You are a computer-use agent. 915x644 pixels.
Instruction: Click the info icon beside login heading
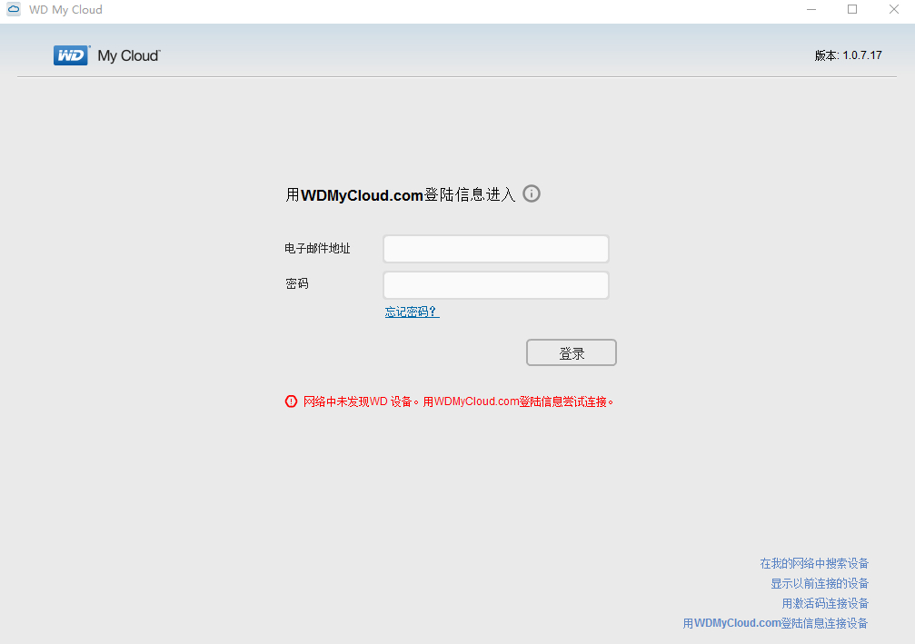[531, 193]
